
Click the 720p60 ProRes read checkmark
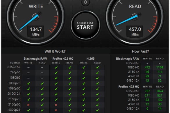point(70,73)
